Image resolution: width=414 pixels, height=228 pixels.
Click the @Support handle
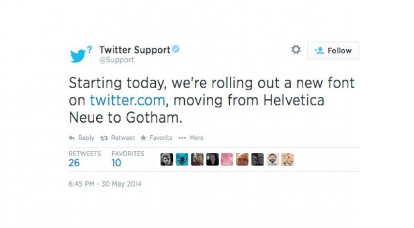(x=116, y=60)
